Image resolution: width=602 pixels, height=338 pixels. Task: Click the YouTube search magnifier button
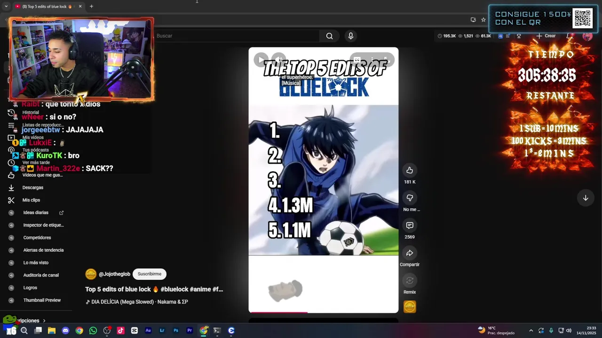tap(329, 36)
